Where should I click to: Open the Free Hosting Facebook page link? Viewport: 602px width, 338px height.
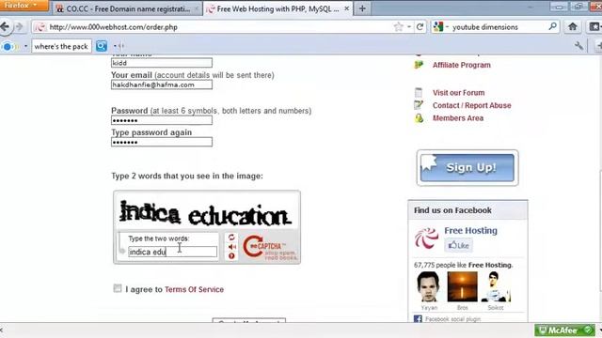(470, 230)
